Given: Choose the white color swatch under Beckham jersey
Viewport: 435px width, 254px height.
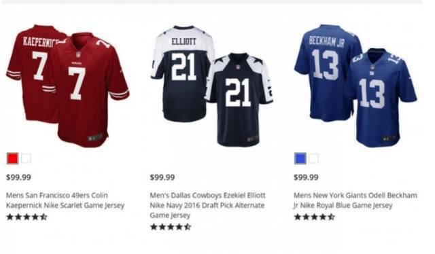Looking at the screenshot, I should [314, 159].
